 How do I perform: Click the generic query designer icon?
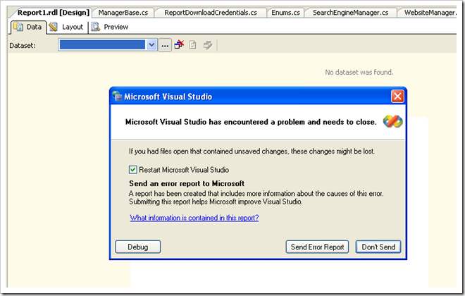[208, 45]
